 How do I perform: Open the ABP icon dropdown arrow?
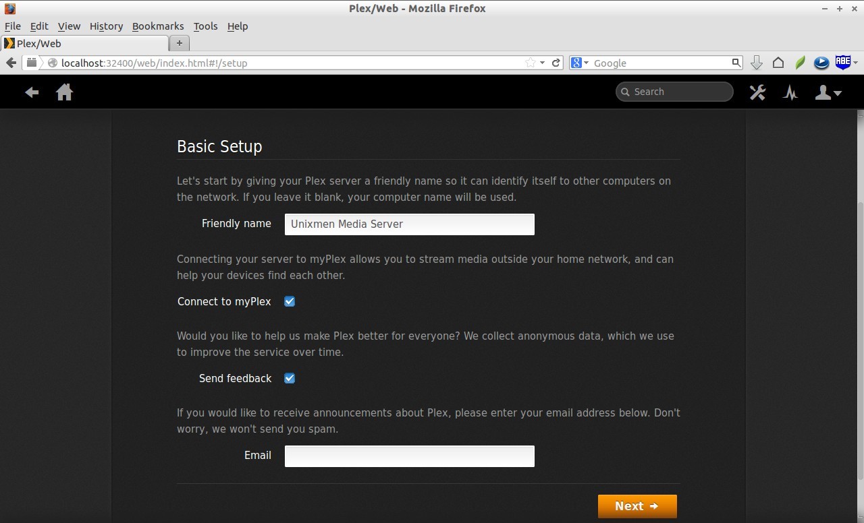point(855,63)
